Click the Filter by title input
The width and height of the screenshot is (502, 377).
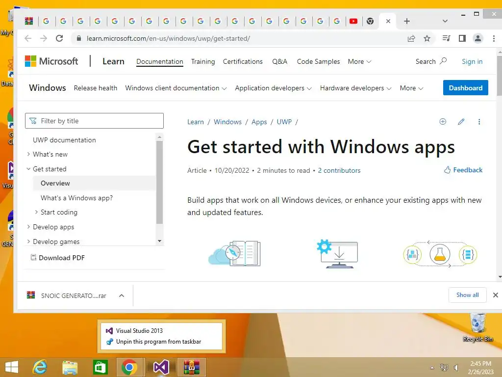[94, 121]
